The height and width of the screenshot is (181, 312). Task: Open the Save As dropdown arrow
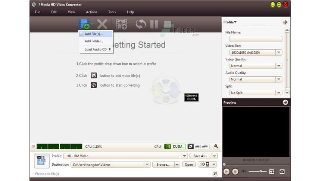pos(214,156)
